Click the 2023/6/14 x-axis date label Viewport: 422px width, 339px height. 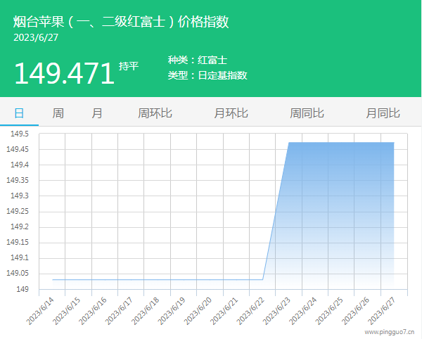[40, 310]
